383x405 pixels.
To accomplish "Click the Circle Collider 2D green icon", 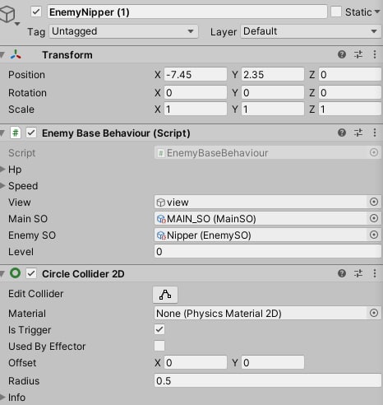I will pyautogui.click(x=15, y=273).
